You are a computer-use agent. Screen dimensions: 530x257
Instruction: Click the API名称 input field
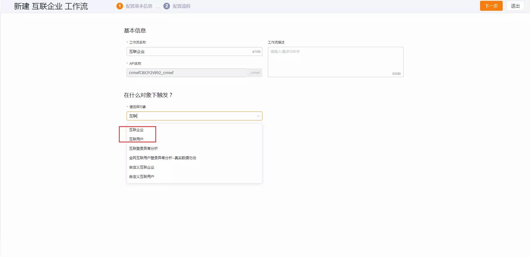[x=186, y=73]
